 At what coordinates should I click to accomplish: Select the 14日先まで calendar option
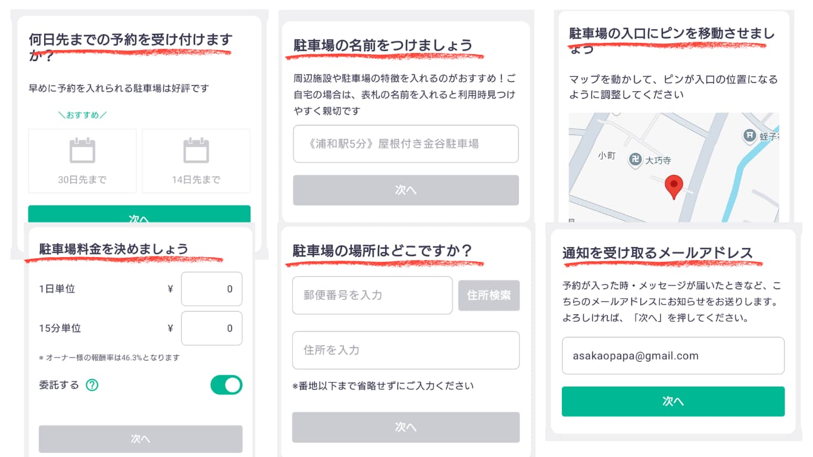coord(196,161)
